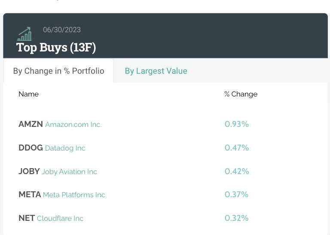Click Joby's 0.42% change value
This screenshot has width=330, height=235.
click(x=237, y=172)
